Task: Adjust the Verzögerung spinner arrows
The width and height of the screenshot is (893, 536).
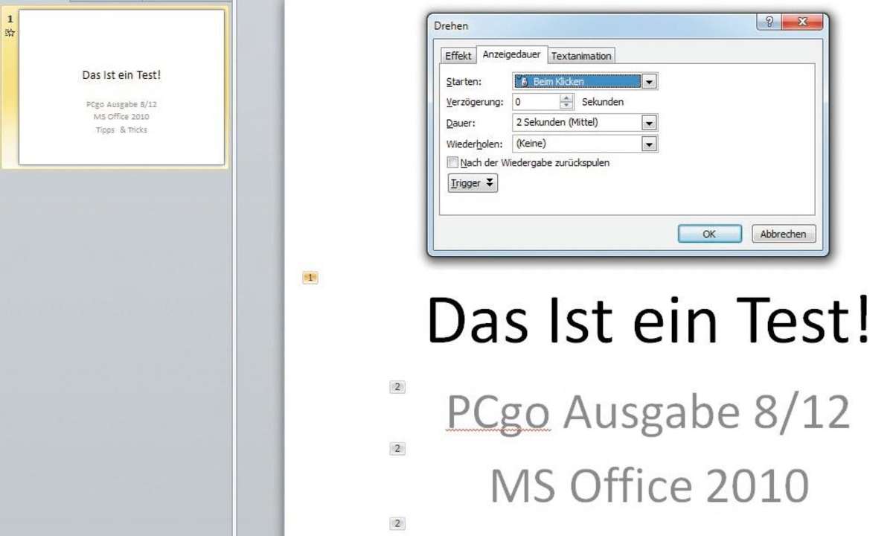Action: point(567,102)
